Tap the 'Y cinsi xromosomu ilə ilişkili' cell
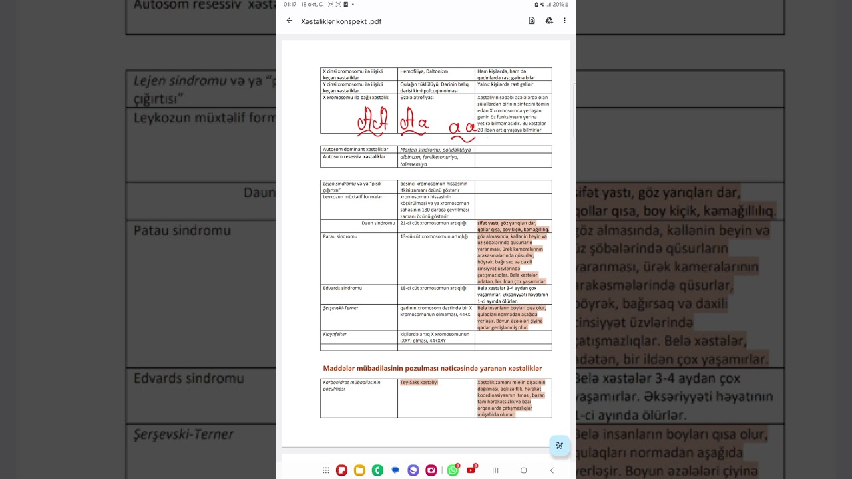Screen dimensions: 852x479 tap(359, 88)
